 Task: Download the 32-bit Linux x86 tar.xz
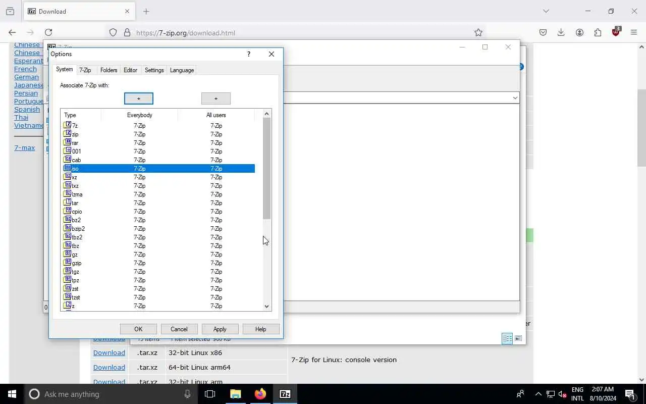109,352
